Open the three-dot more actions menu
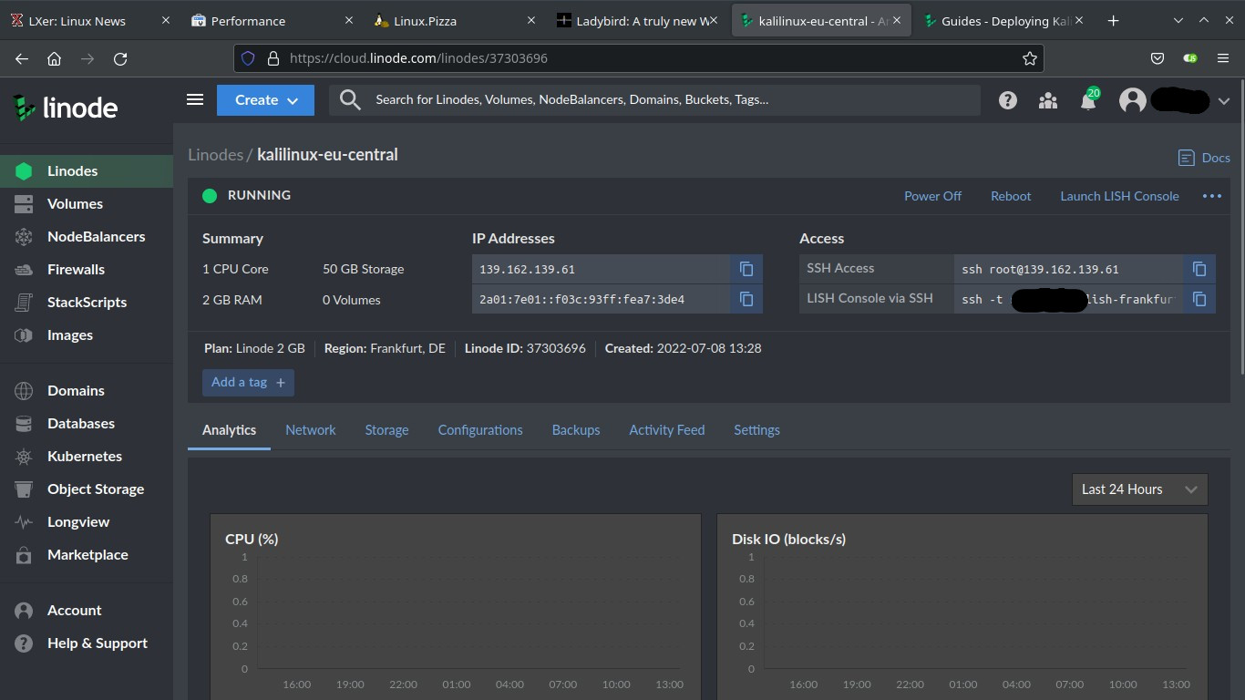The image size is (1245, 700). pyautogui.click(x=1211, y=196)
